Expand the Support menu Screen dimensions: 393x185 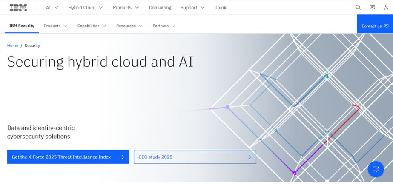[x=192, y=7]
